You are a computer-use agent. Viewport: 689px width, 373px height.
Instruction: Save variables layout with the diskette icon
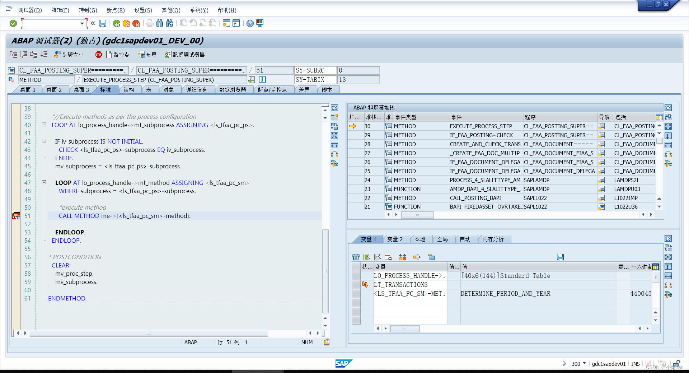560,257
